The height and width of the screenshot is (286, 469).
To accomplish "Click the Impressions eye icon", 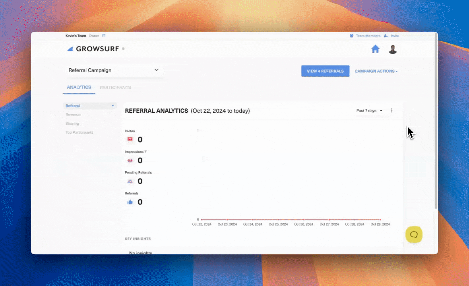I will pyautogui.click(x=130, y=160).
